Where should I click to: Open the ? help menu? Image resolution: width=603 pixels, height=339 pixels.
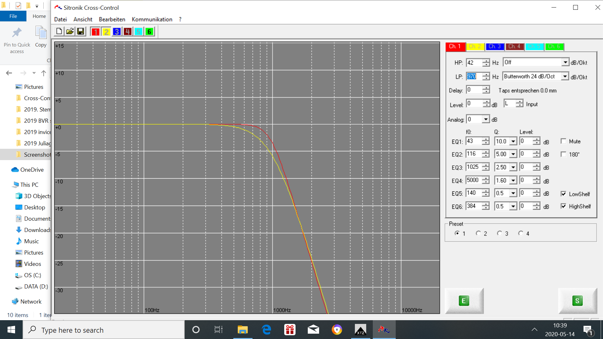pyautogui.click(x=180, y=19)
